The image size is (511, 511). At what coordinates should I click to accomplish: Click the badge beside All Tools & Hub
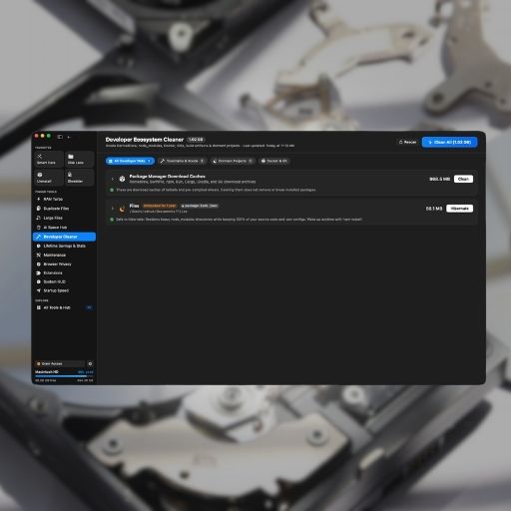click(89, 307)
